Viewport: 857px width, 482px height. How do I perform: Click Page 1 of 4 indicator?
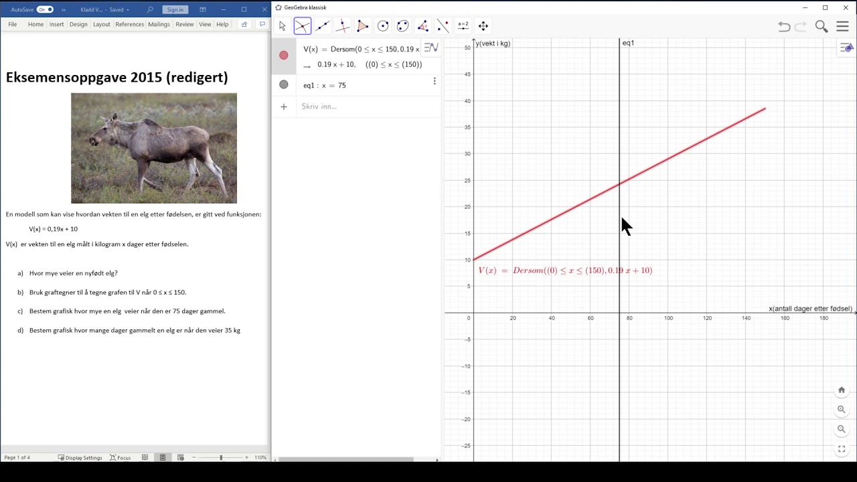pos(17,458)
